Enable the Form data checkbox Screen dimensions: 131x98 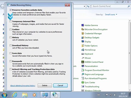coord(11,53)
